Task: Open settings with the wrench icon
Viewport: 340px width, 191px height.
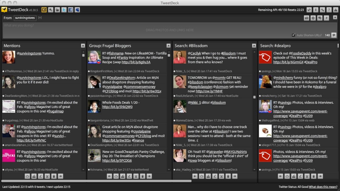Action: tap(322, 10)
